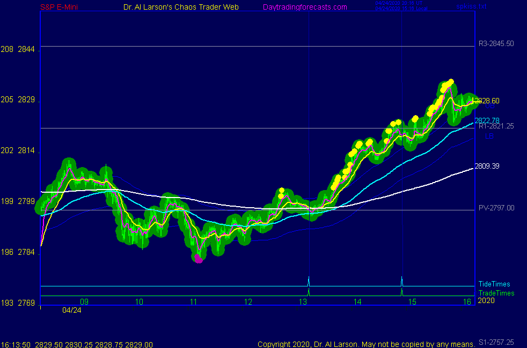Select the R1-2821.25 resistance label
This screenshot has width=527, height=348.
click(496, 126)
